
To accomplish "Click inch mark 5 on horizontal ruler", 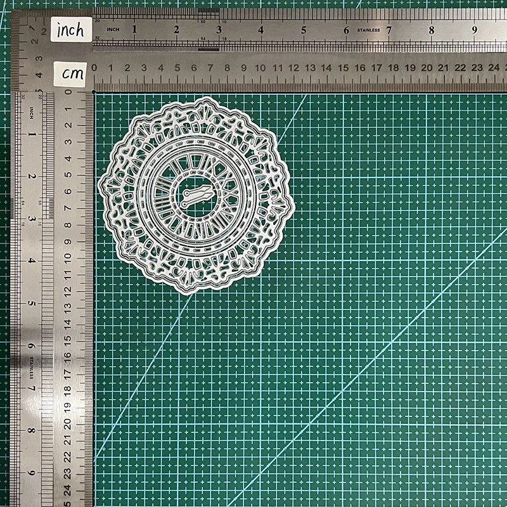I will coord(304,30).
